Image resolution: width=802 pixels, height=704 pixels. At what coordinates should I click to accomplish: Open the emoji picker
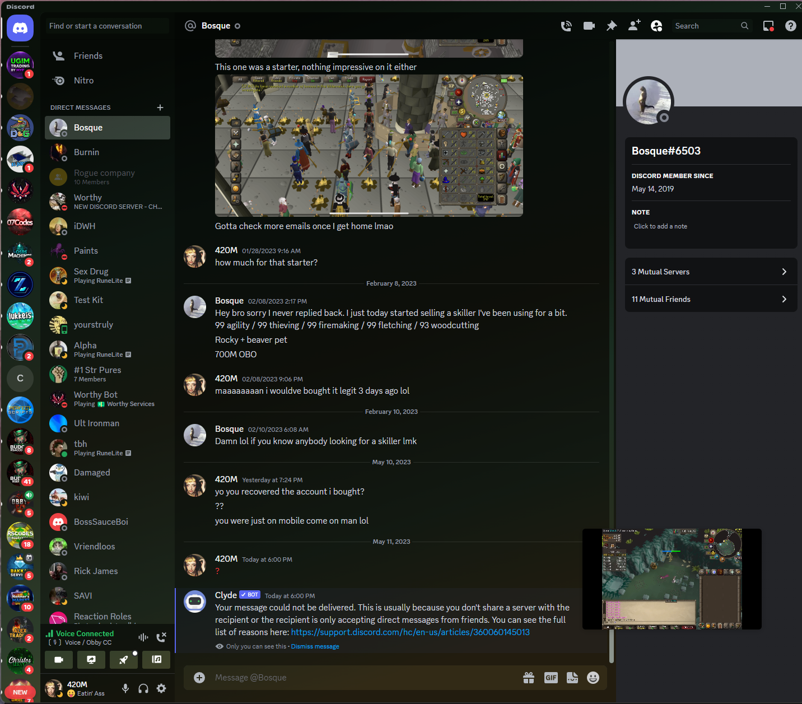[593, 678]
